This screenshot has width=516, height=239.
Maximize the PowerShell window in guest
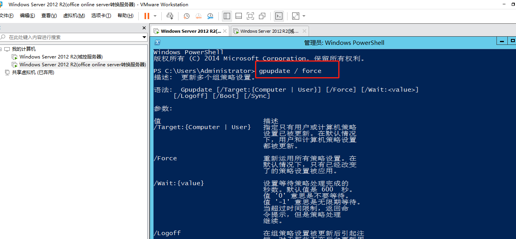[x=512, y=41]
